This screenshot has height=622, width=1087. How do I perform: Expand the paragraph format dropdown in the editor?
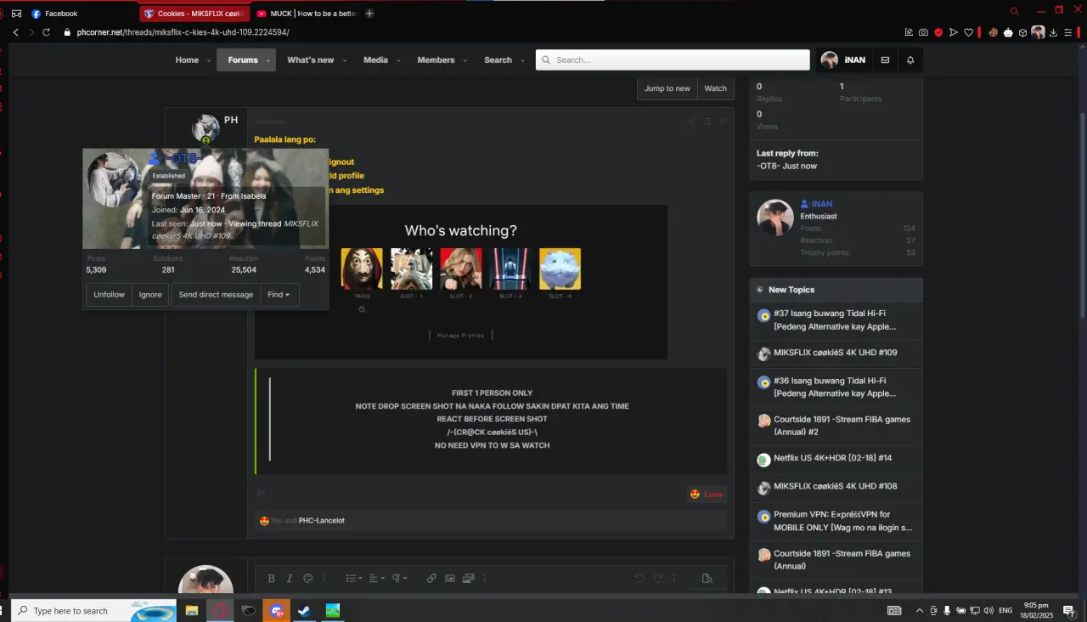pos(399,579)
